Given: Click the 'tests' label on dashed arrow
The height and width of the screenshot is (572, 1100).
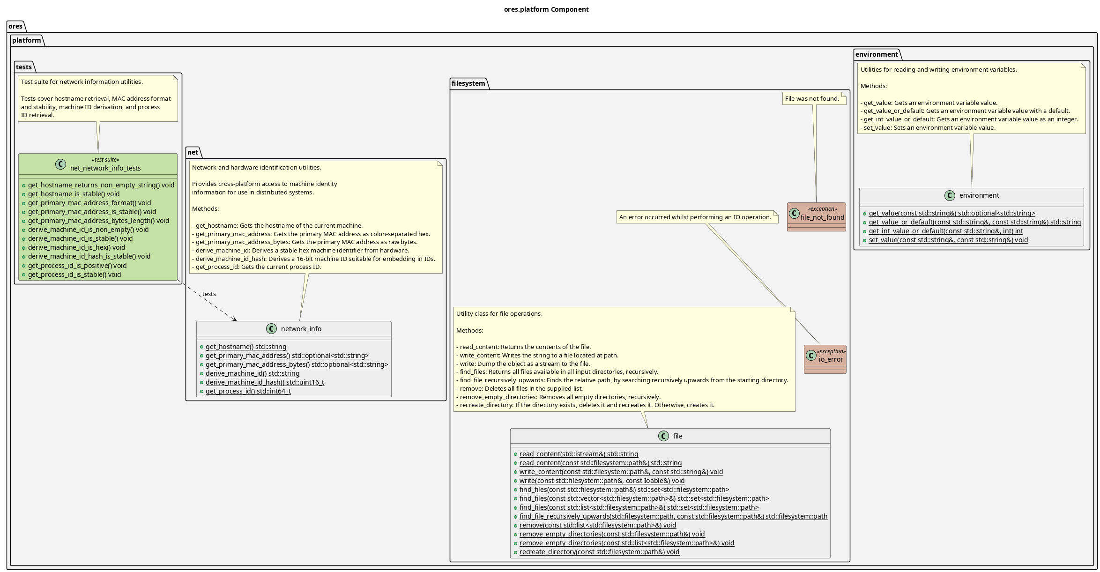Looking at the screenshot, I should pos(209,294).
